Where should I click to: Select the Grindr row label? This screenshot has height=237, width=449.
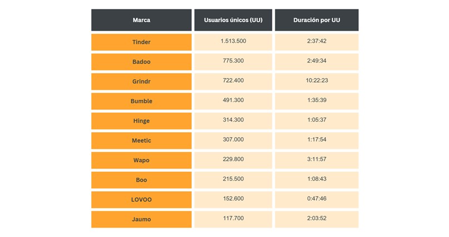tap(141, 81)
